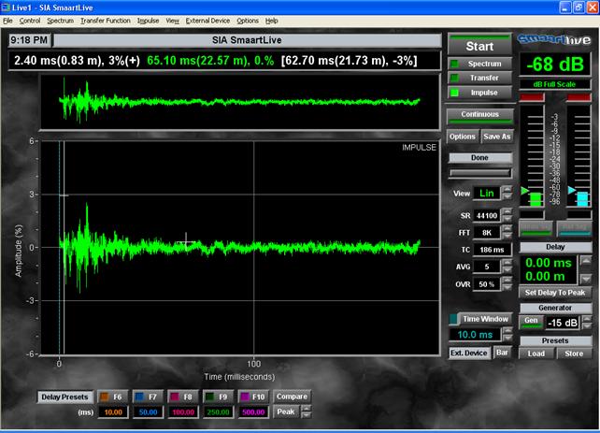The width and height of the screenshot is (600, 433).
Task: Select the F9 green delay preset
Action: point(220,397)
